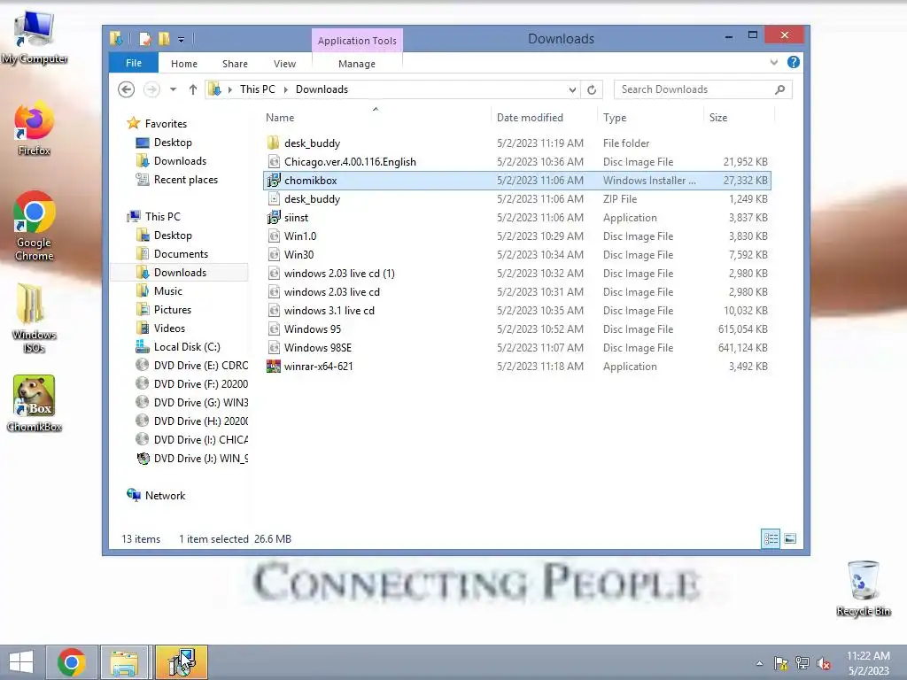The width and height of the screenshot is (907, 680).
Task: Click the Downloads breadcrumb in address bar
Action: click(x=322, y=89)
